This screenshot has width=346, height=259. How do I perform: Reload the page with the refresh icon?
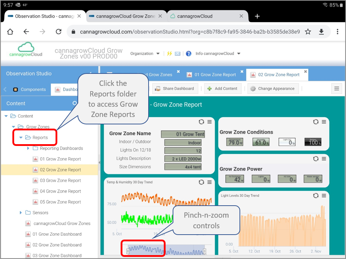point(59,32)
